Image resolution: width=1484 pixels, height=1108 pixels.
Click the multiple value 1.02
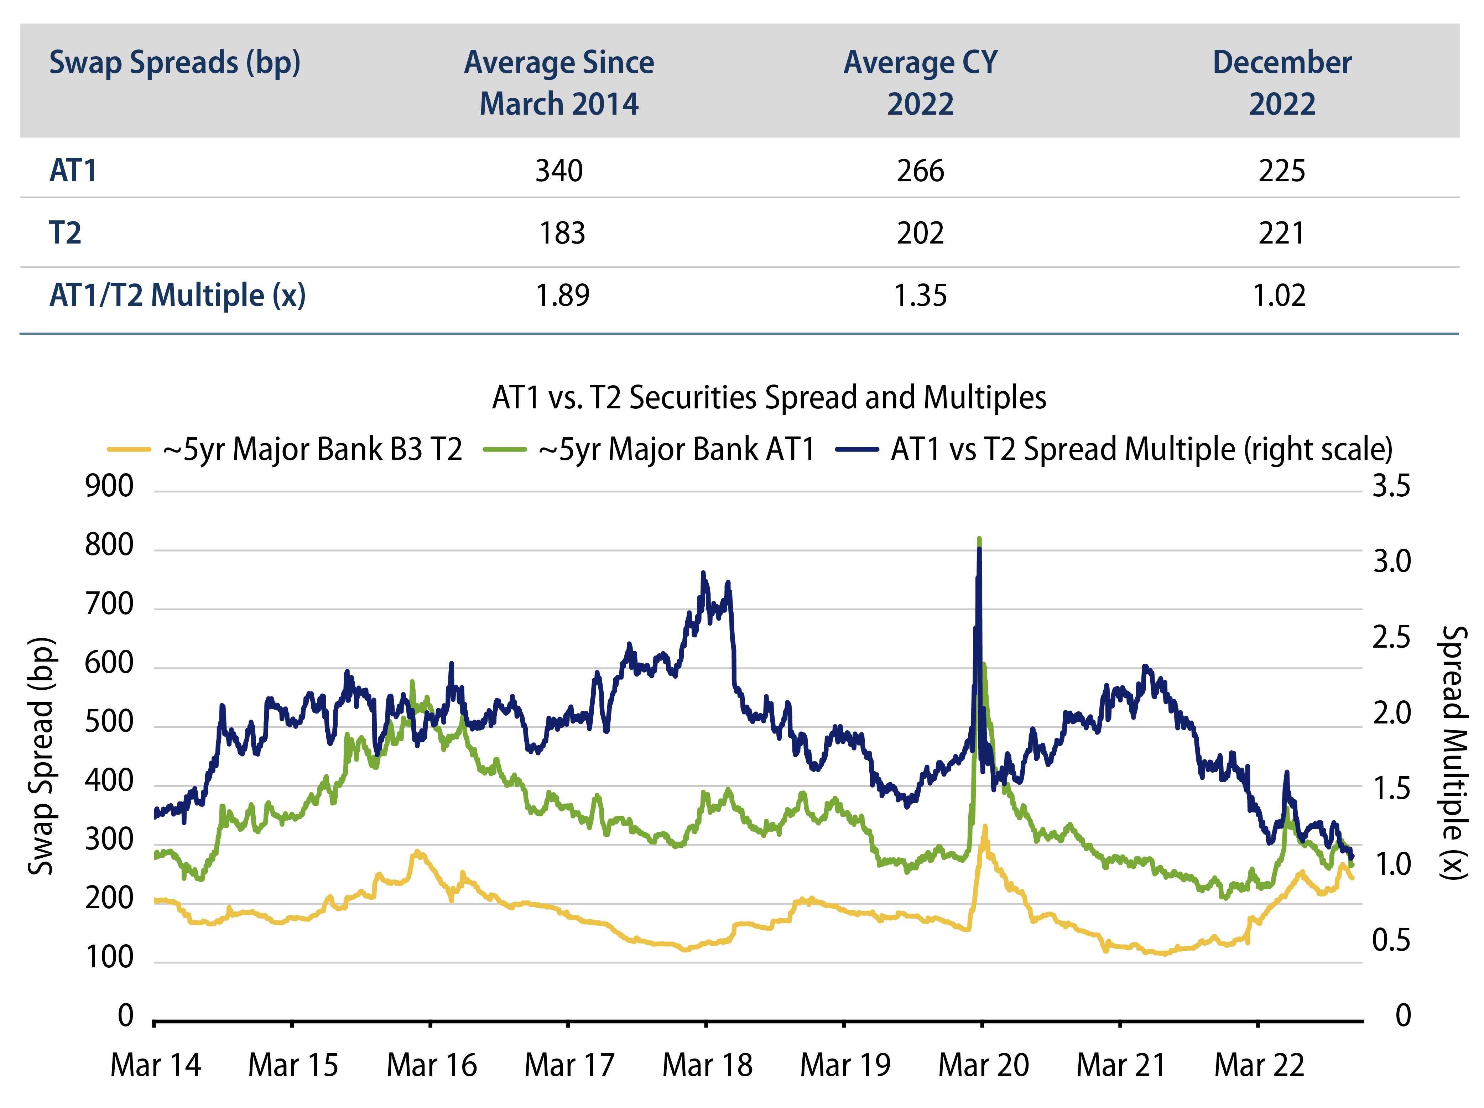[x=1279, y=295]
